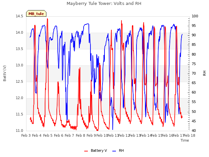Toggle the RH legend entry
Viewport: 209px width, 157px height.
click(x=118, y=150)
